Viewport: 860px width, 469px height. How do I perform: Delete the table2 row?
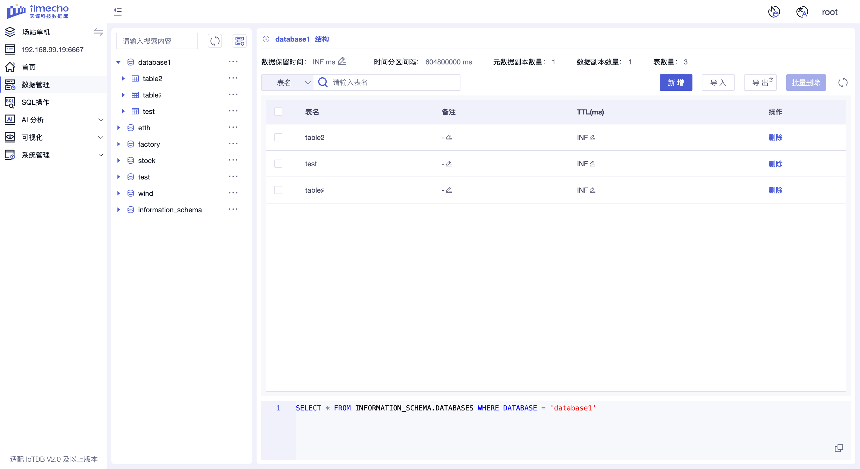pyautogui.click(x=775, y=137)
